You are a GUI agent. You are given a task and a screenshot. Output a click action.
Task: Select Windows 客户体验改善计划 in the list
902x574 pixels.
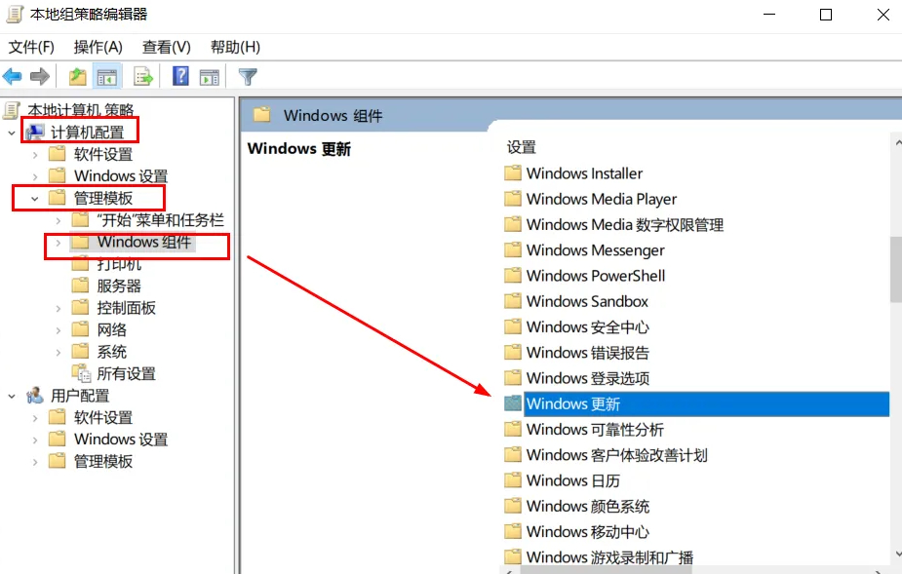[616, 455]
